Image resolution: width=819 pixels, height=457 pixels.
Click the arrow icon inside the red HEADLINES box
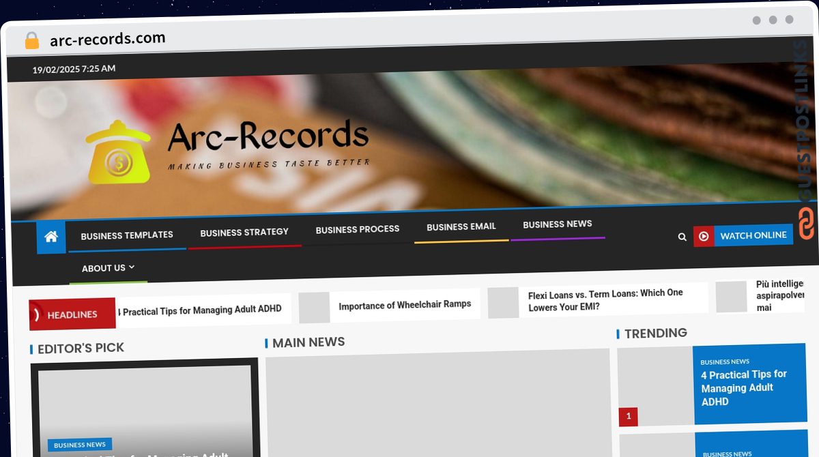pyautogui.click(x=38, y=314)
